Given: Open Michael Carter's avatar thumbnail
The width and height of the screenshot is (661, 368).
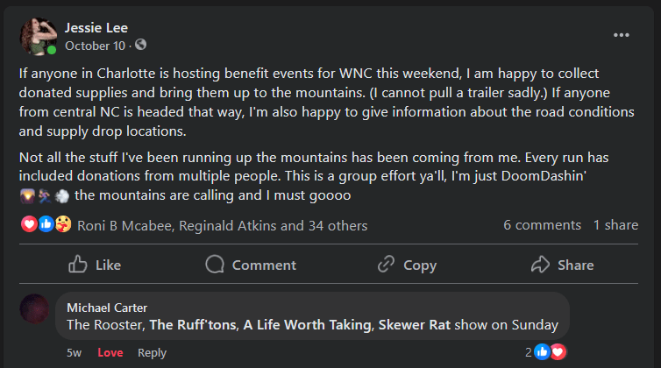Looking at the screenshot, I should [35, 308].
